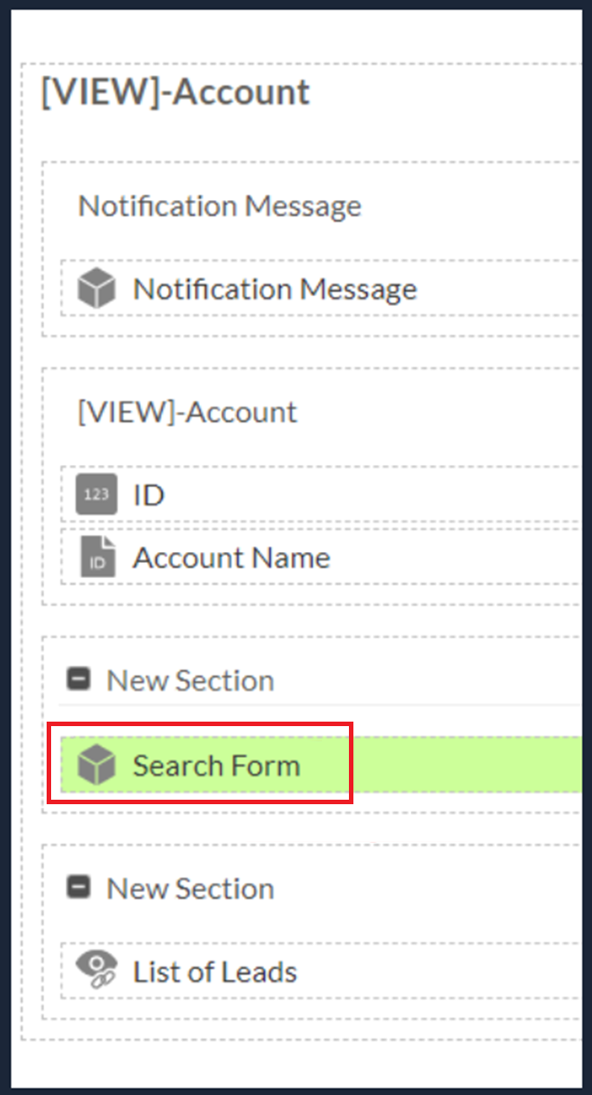The height and width of the screenshot is (1095, 592).
Task: Click empty row space right of Account Name
Action: (x=457, y=558)
